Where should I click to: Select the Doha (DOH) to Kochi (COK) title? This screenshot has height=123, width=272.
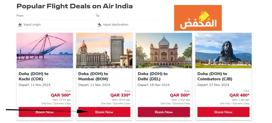click(x=33, y=76)
